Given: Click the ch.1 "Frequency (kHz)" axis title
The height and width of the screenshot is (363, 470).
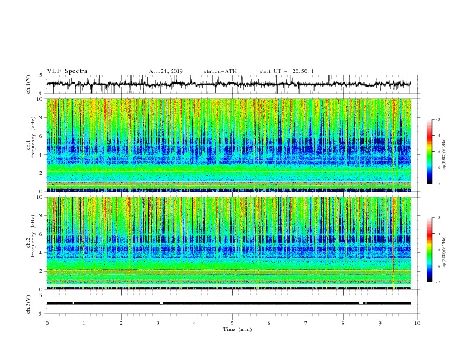Looking at the screenshot, I should 33,138.
